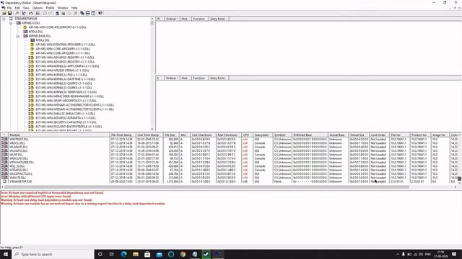Open Microsoft Edge from the taskbar

coord(123,254)
